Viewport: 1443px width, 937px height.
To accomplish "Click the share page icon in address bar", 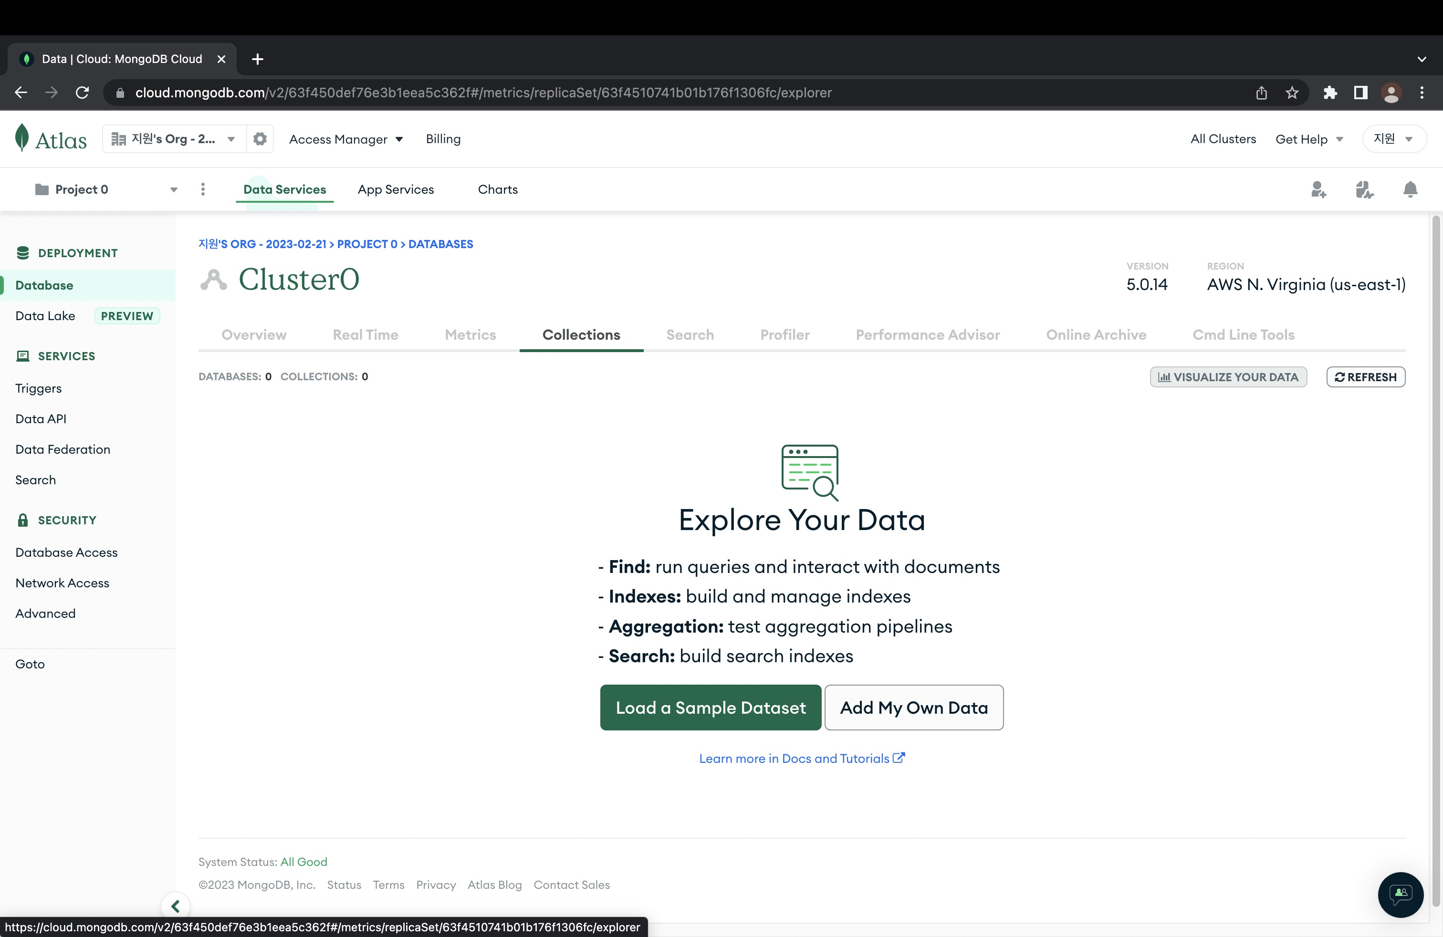I will coord(1262,93).
